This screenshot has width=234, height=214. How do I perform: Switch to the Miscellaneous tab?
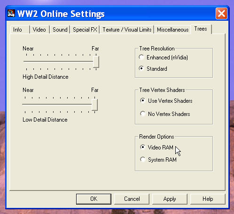point(172,30)
